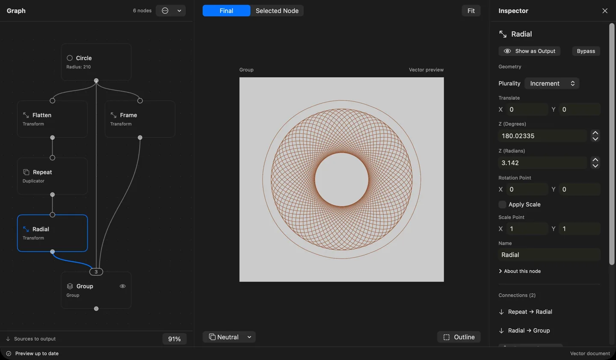The image size is (616, 360).
Task: Click the Scale Point X field
Action: (527, 229)
